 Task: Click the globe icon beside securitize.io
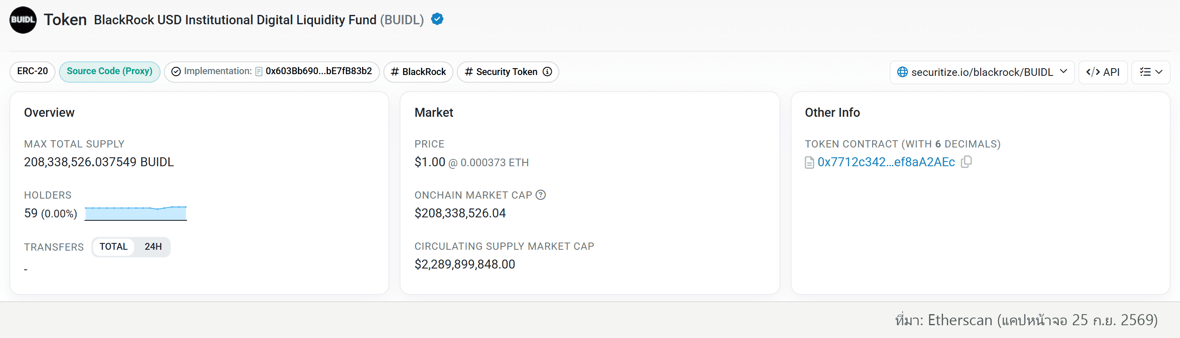pyautogui.click(x=902, y=72)
